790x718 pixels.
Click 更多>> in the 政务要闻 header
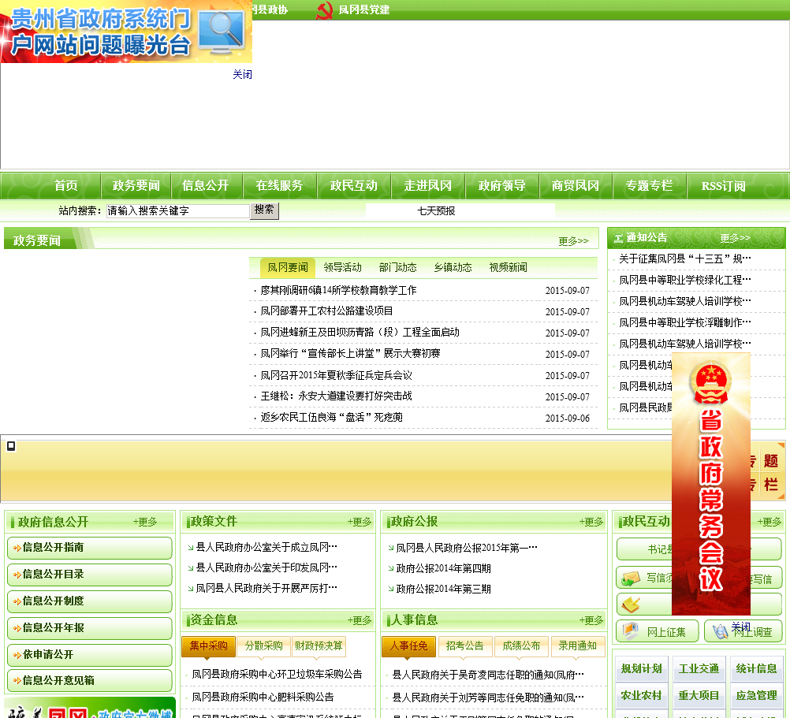[x=573, y=241]
